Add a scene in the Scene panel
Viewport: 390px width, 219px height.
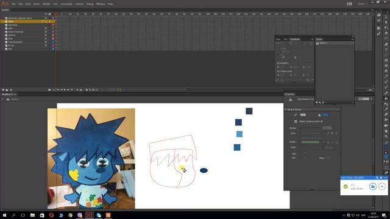point(317,102)
